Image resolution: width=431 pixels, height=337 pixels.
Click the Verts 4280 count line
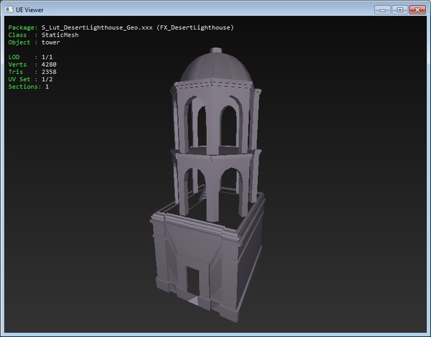click(31, 65)
